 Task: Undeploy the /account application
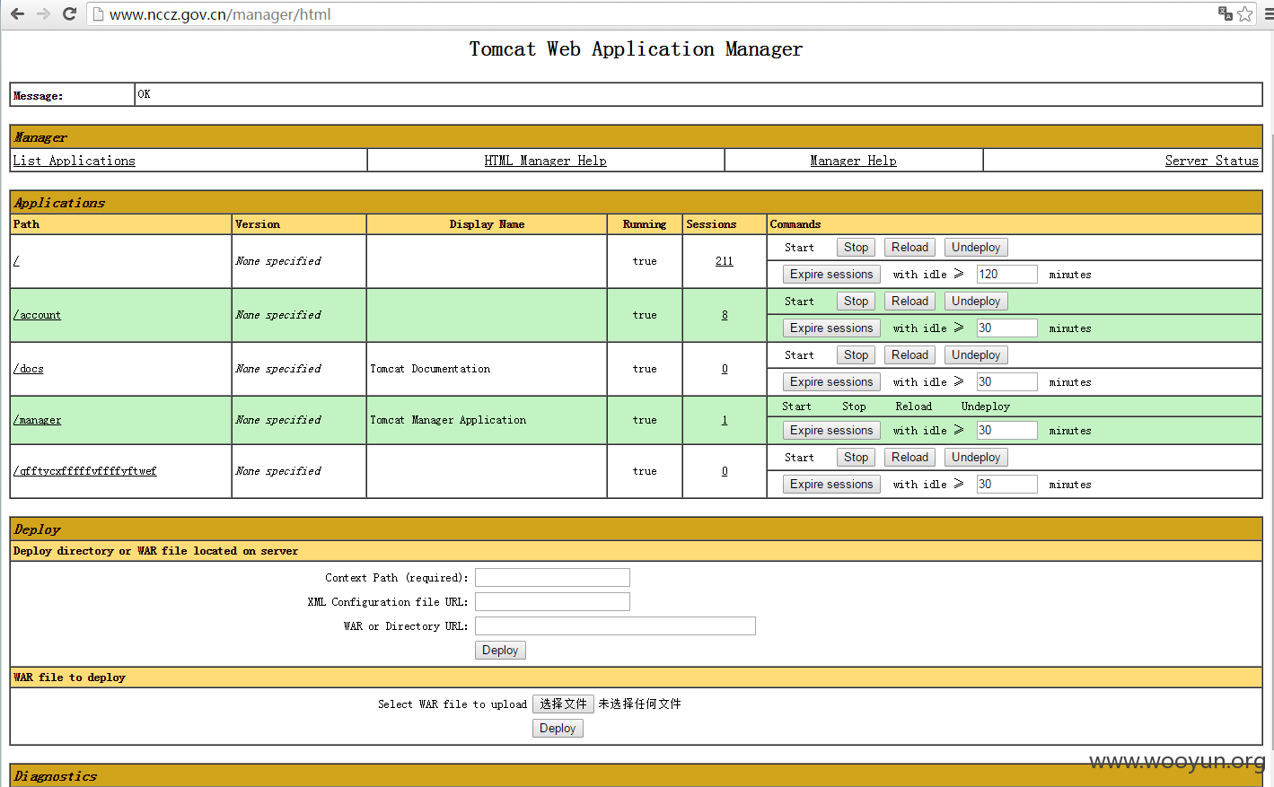(x=976, y=302)
